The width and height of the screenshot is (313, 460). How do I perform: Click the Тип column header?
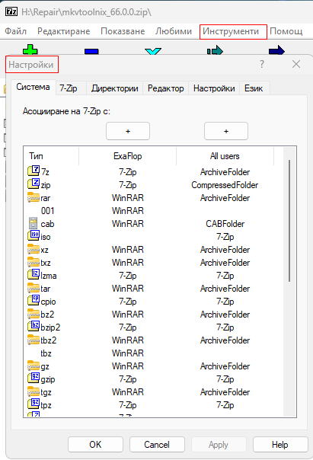click(51, 156)
